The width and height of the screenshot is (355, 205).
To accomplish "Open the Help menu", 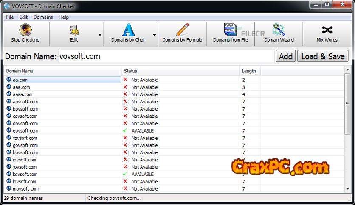I will click(64, 17).
